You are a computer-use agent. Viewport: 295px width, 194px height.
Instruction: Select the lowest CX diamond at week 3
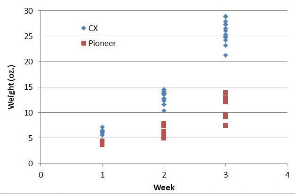coord(225,55)
